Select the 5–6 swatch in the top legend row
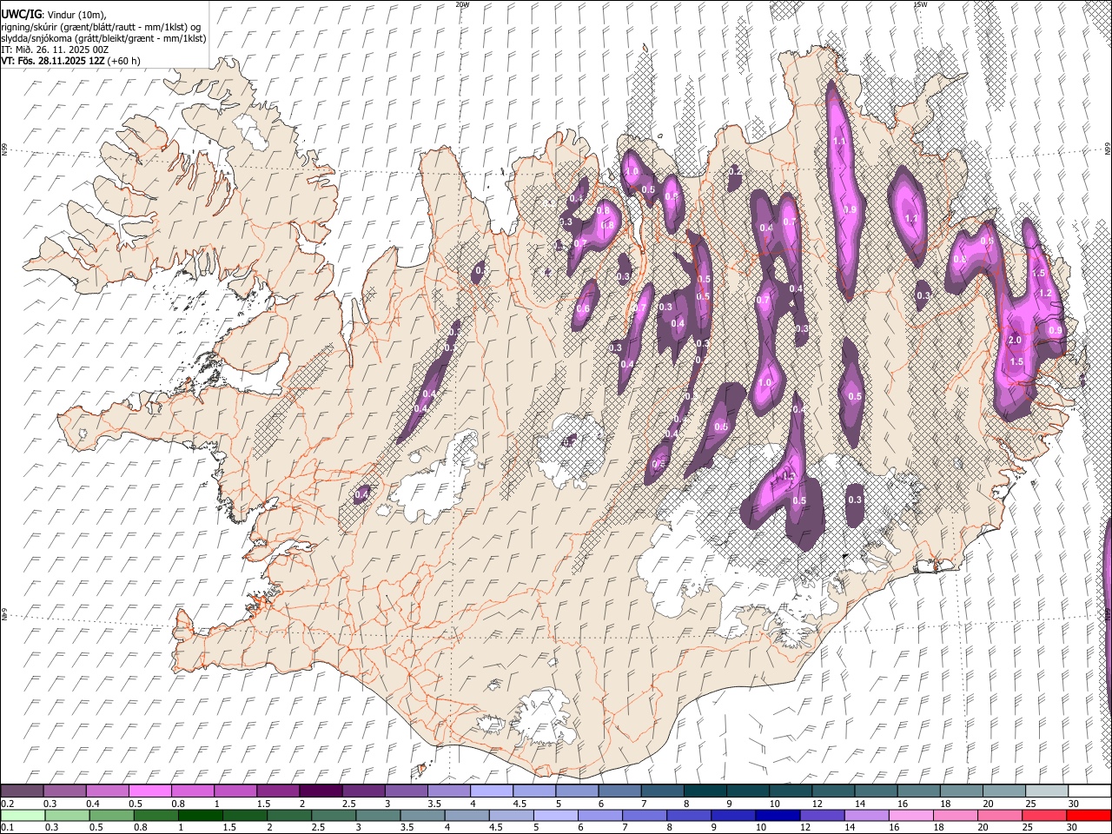The image size is (1112, 834). pyautogui.click(x=577, y=791)
